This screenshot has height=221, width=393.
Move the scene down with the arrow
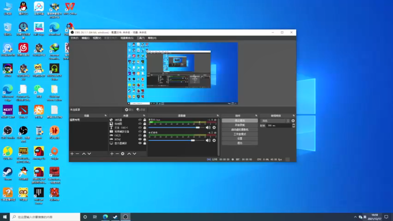point(89,154)
